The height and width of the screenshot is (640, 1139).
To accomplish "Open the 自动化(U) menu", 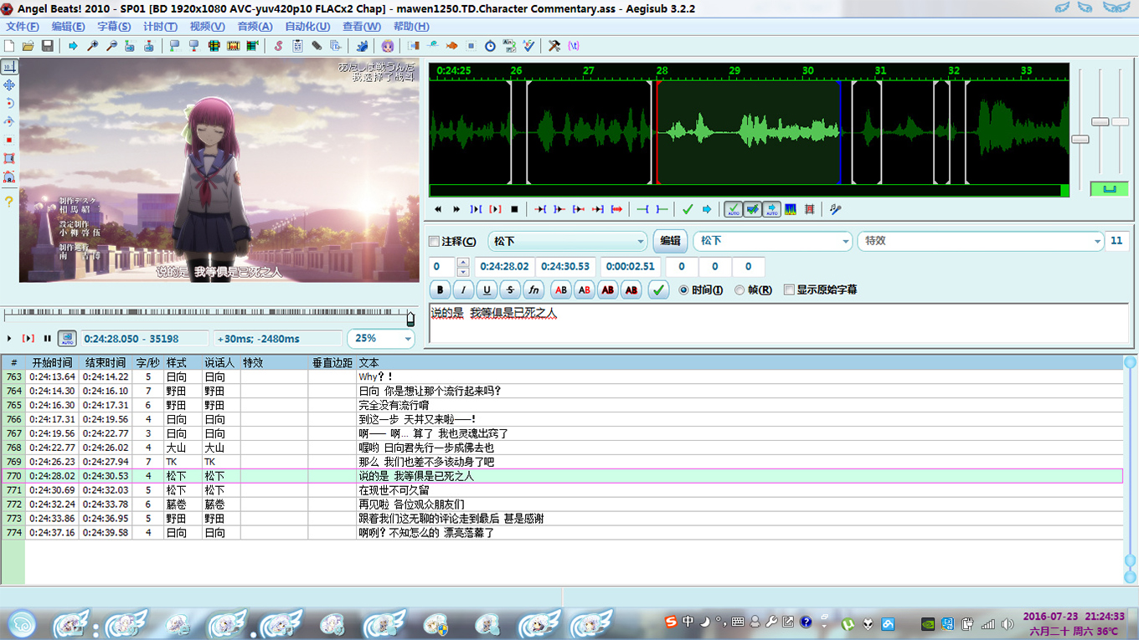I will coord(307,27).
